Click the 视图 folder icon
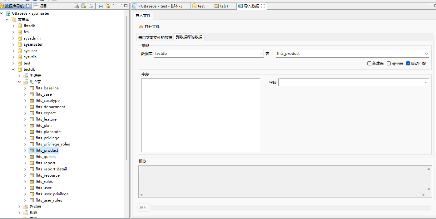This screenshot has height=219, width=436. (x=26, y=213)
